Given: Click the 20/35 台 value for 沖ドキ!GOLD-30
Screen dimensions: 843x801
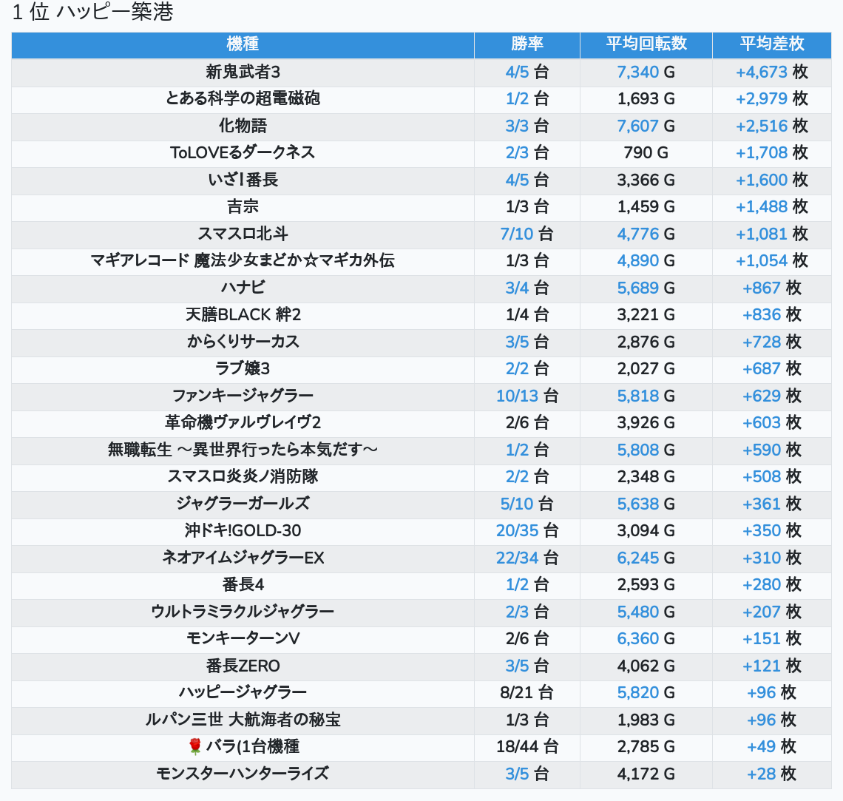Looking at the screenshot, I should (x=527, y=530).
